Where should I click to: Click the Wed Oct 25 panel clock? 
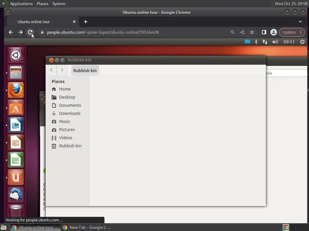click(x=291, y=4)
